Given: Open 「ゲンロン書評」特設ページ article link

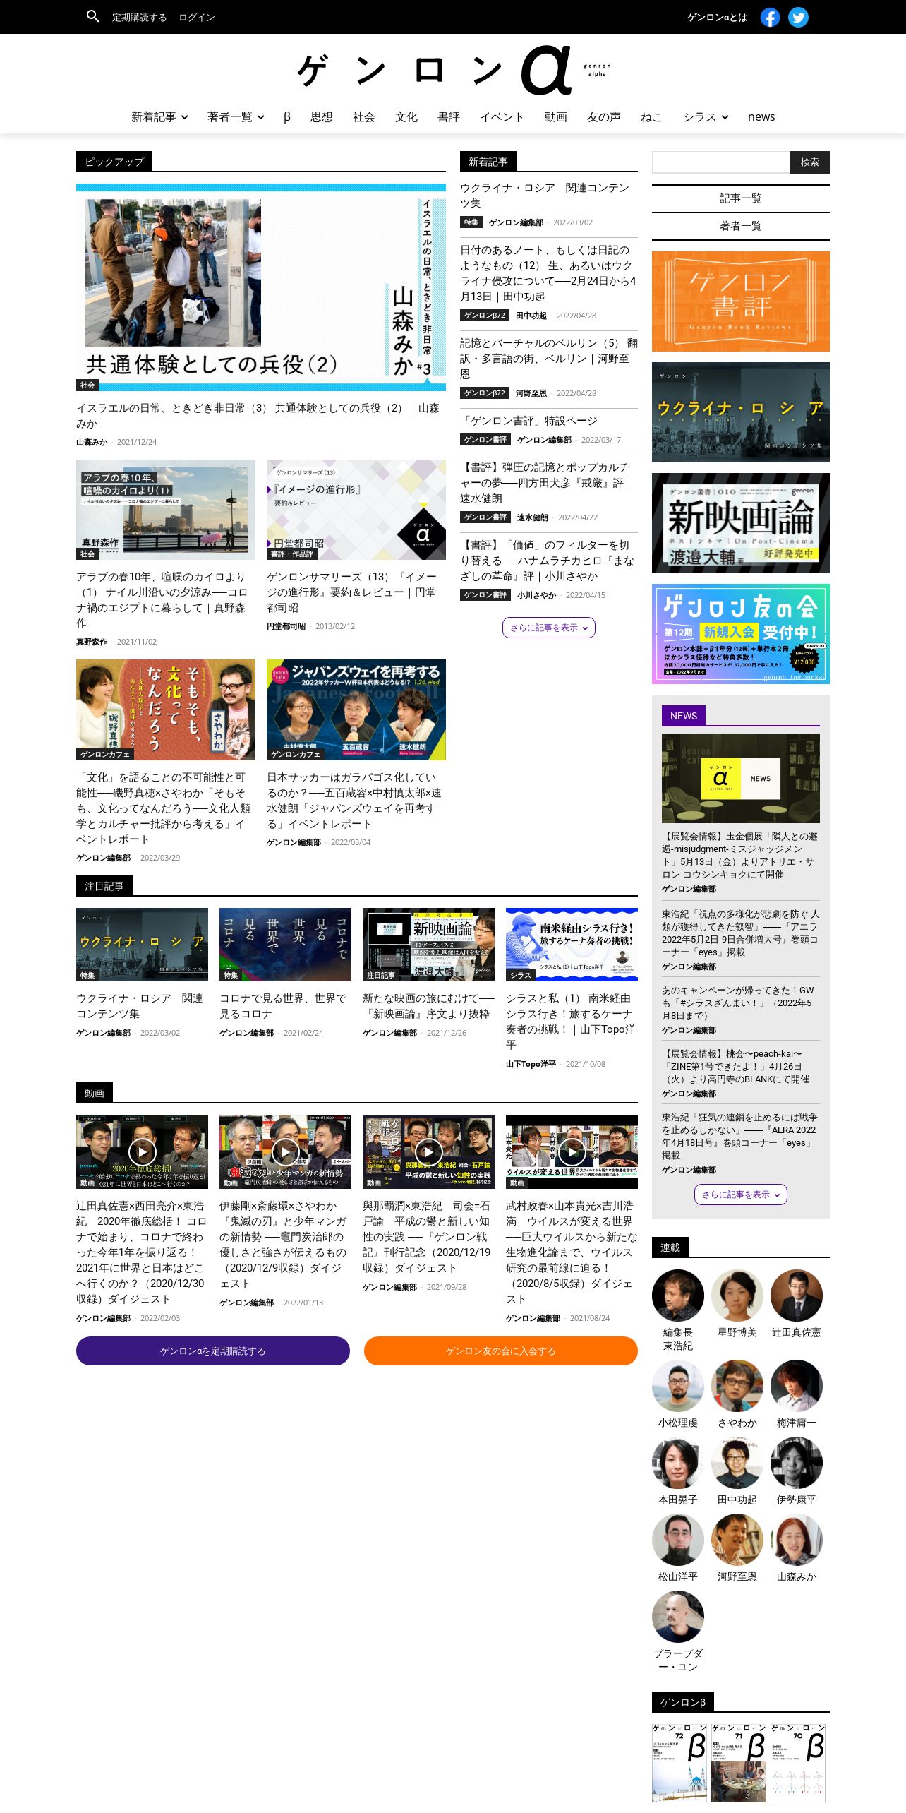Looking at the screenshot, I should pos(528,421).
